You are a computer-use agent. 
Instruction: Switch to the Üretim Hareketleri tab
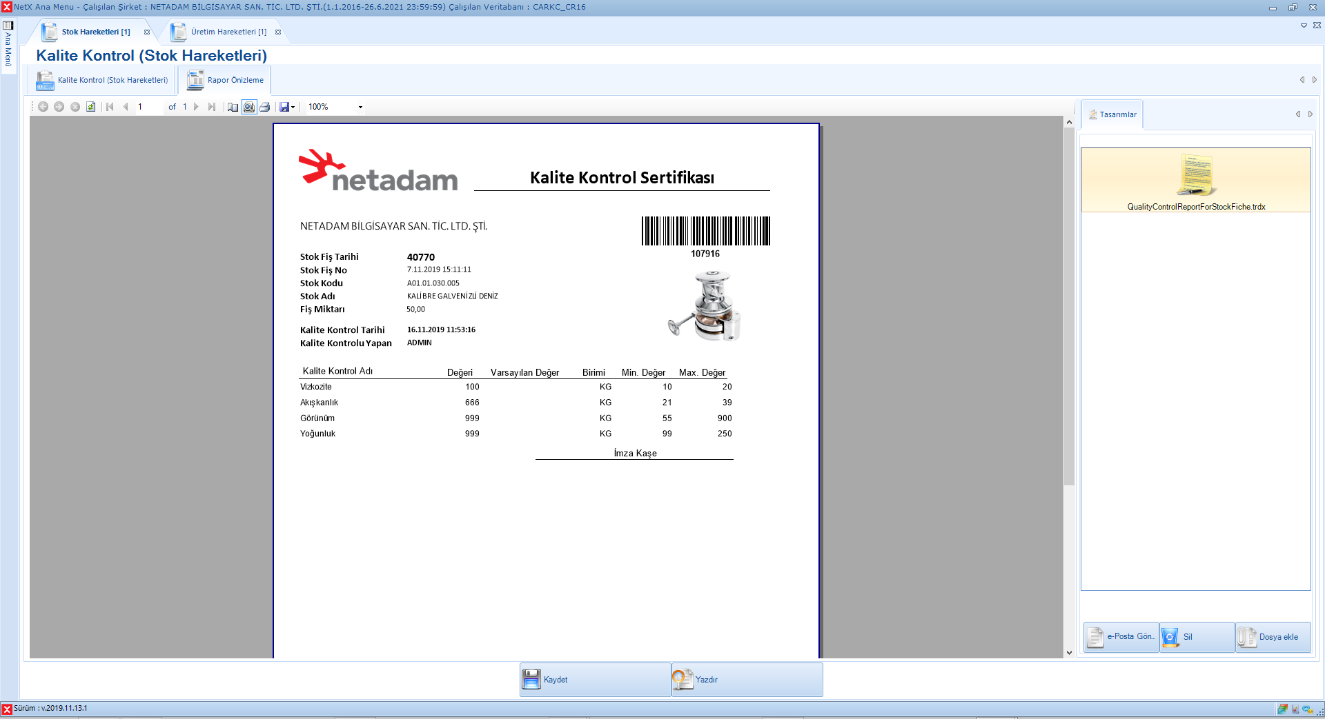click(x=228, y=32)
